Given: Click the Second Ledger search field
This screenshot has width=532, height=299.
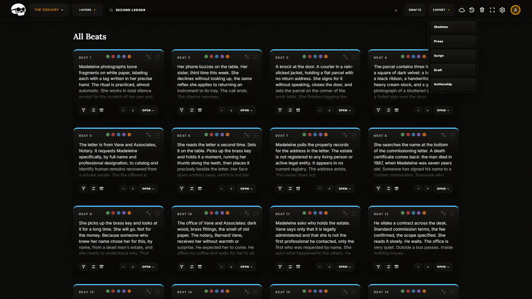Looking at the screenshot, I should (x=254, y=10).
